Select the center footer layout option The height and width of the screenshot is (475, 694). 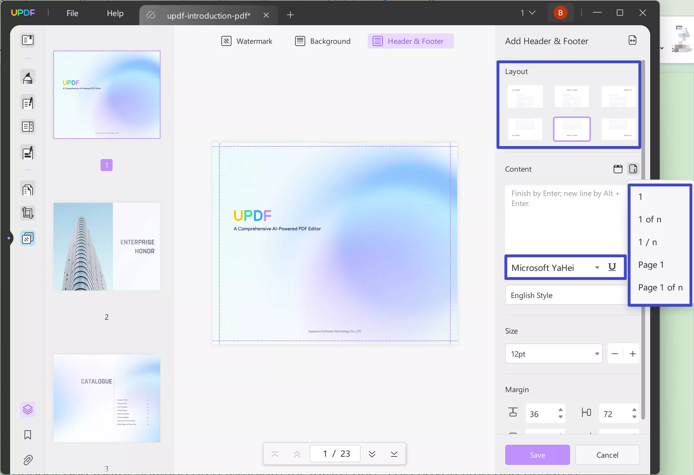[572, 129]
